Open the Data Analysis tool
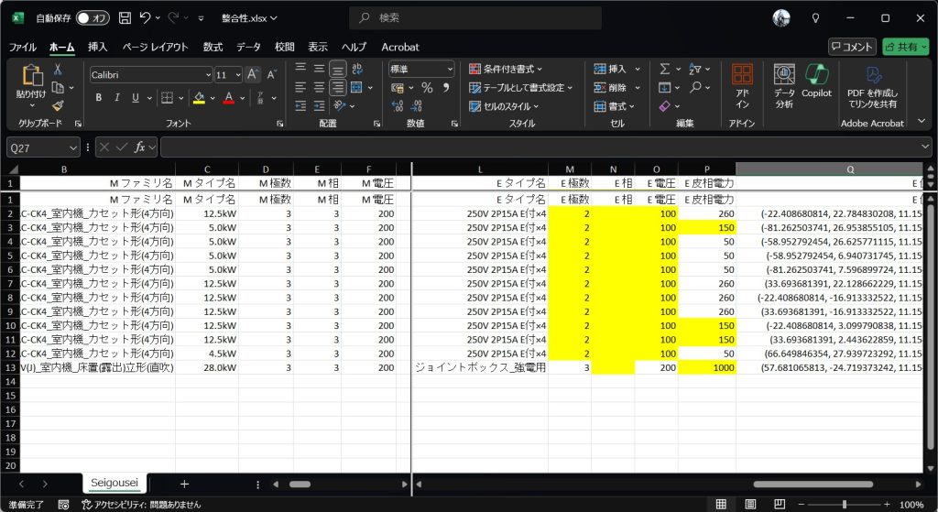This screenshot has width=938, height=512. click(784, 87)
